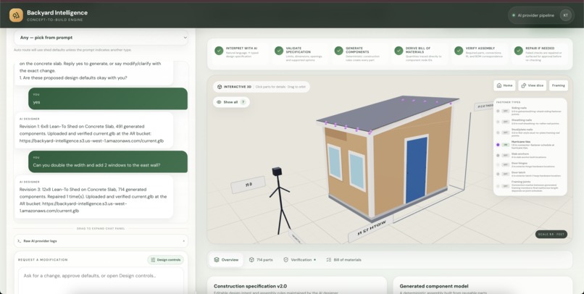Click the Interpret with AI checkmark icon

click(x=219, y=51)
